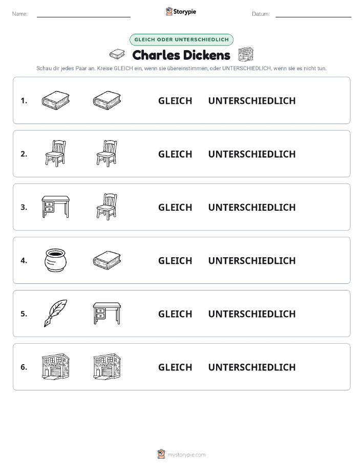Click the desk icon in row 5
The image size is (363, 469).
point(107,313)
